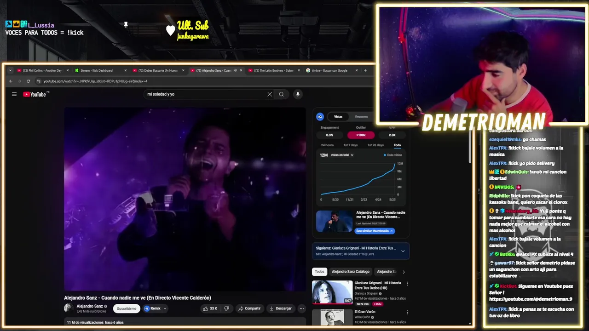Open Alejandro Sanz channel avatar
Viewport: 589px width, 331px height.
(x=69, y=308)
